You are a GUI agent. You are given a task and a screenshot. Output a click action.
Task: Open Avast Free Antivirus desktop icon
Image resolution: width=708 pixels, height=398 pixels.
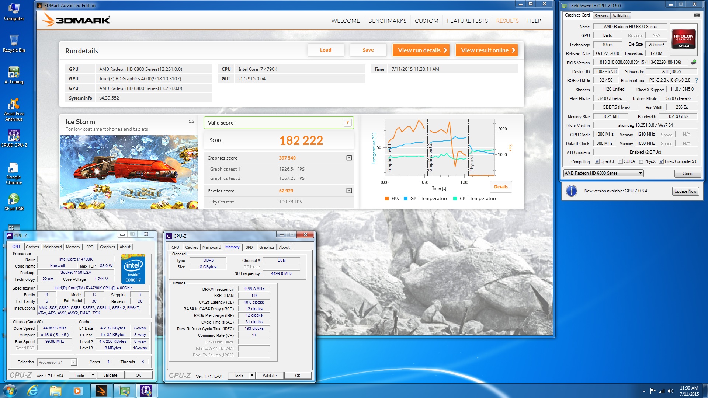tap(14, 109)
